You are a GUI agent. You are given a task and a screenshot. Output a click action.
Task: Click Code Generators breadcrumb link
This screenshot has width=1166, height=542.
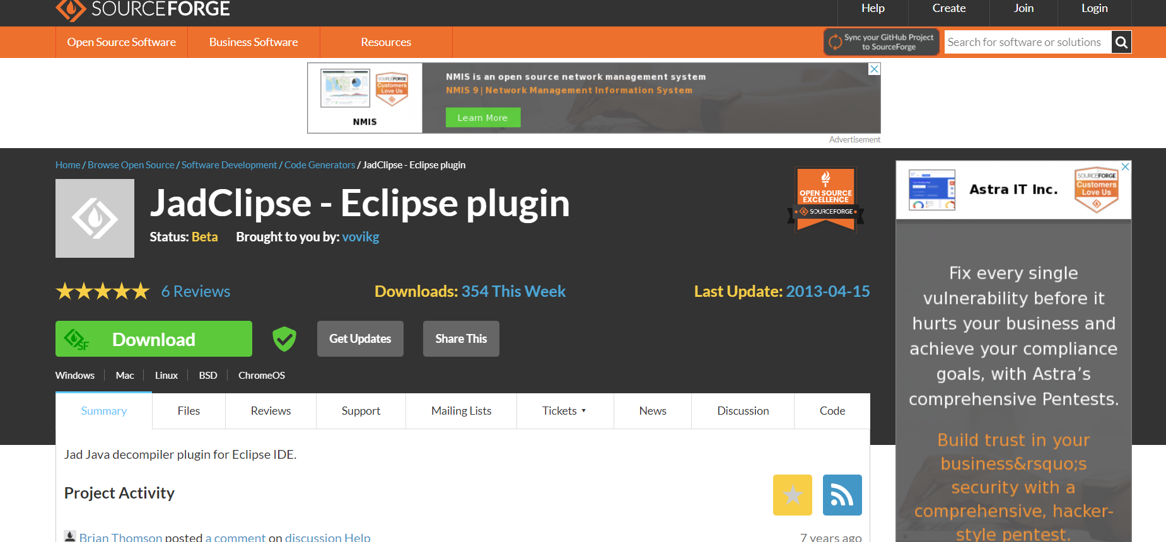point(320,165)
